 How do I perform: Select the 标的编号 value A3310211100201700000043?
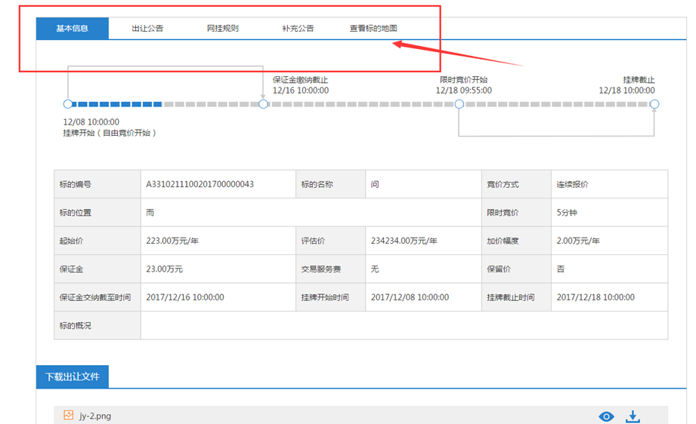coord(200,184)
